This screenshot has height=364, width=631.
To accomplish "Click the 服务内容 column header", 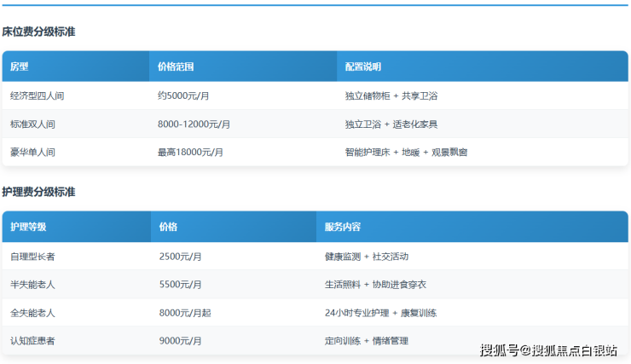I will tap(343, 227).
